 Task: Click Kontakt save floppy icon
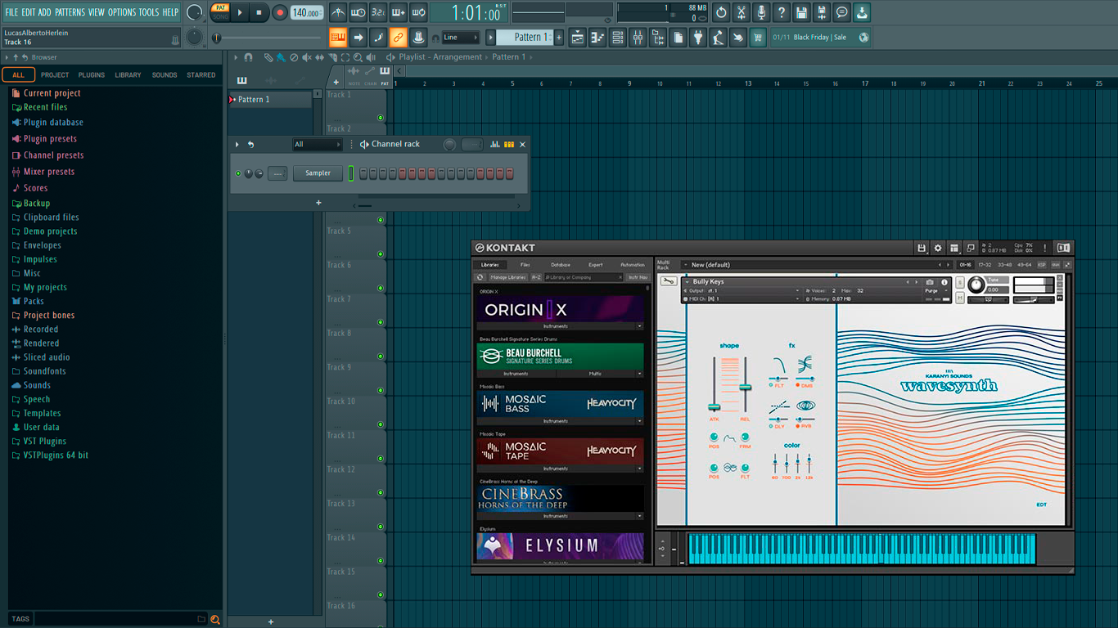[x=922, y=248]
